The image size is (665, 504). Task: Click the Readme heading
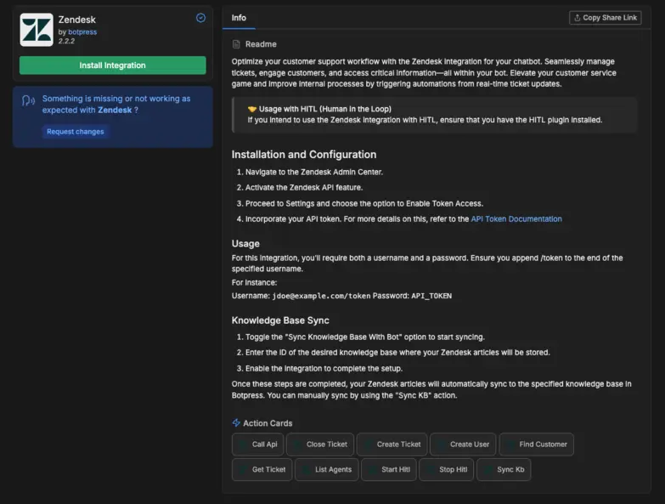click(261, 44)
